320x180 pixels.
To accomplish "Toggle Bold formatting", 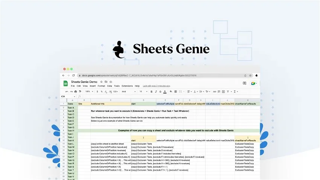I will tap(151, 92).
